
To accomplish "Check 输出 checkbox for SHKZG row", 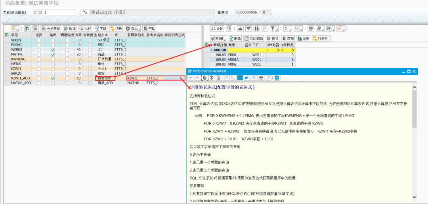I will pyautogui.click(x=53, y=74).
